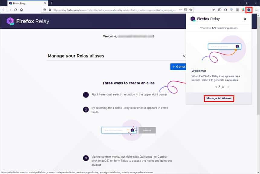Click the page vertical scrollbar
The image size is (260, 174).
[x=258, y=66]
